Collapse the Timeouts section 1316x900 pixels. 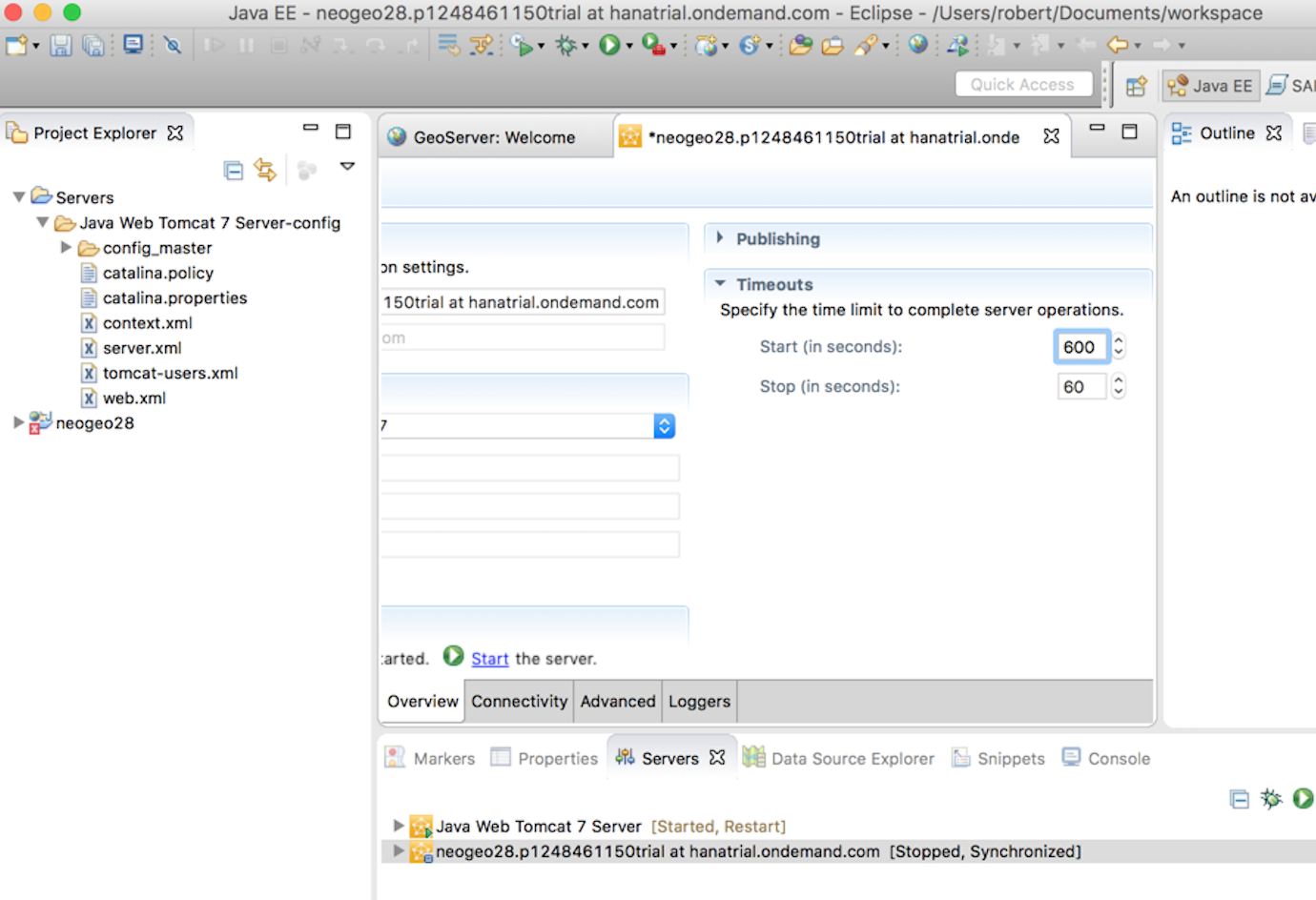click(x=720, y=283)
